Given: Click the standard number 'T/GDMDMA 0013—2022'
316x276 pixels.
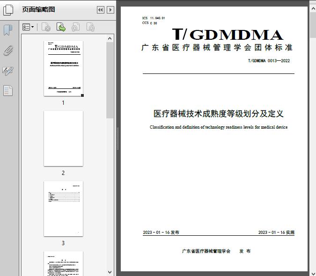Looking at the screenshot, I should (x=269, y=61).
